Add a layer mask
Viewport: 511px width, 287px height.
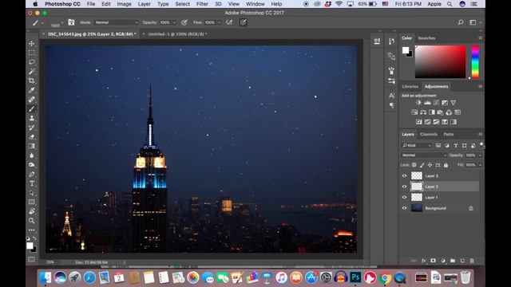tap(433, 261)
